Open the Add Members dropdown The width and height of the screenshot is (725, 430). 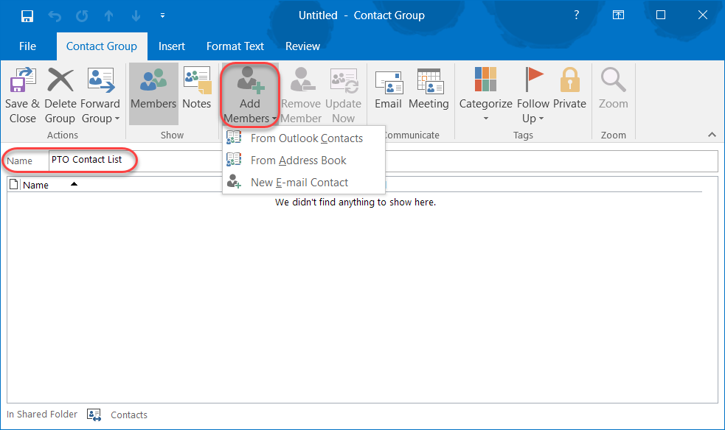(249, 94)
